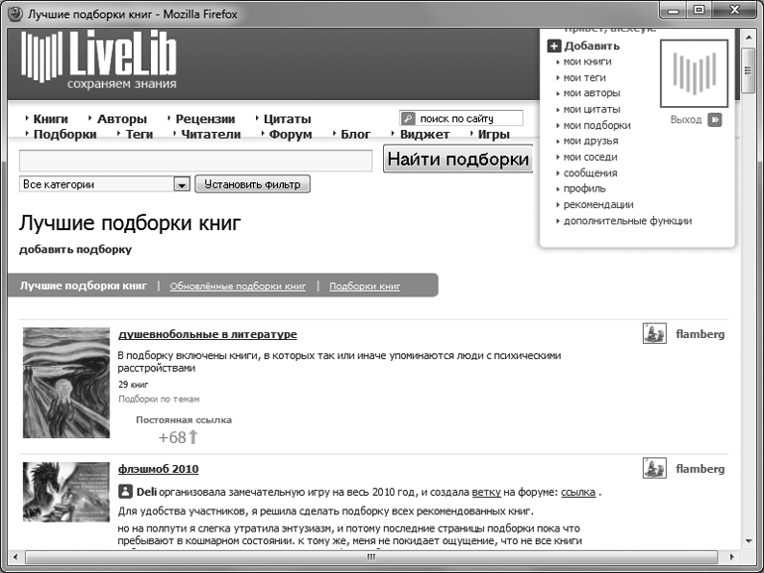Click flamberg avatar icon beside флэшмоб 2010

pyautogui.click(x=654, y=468)
